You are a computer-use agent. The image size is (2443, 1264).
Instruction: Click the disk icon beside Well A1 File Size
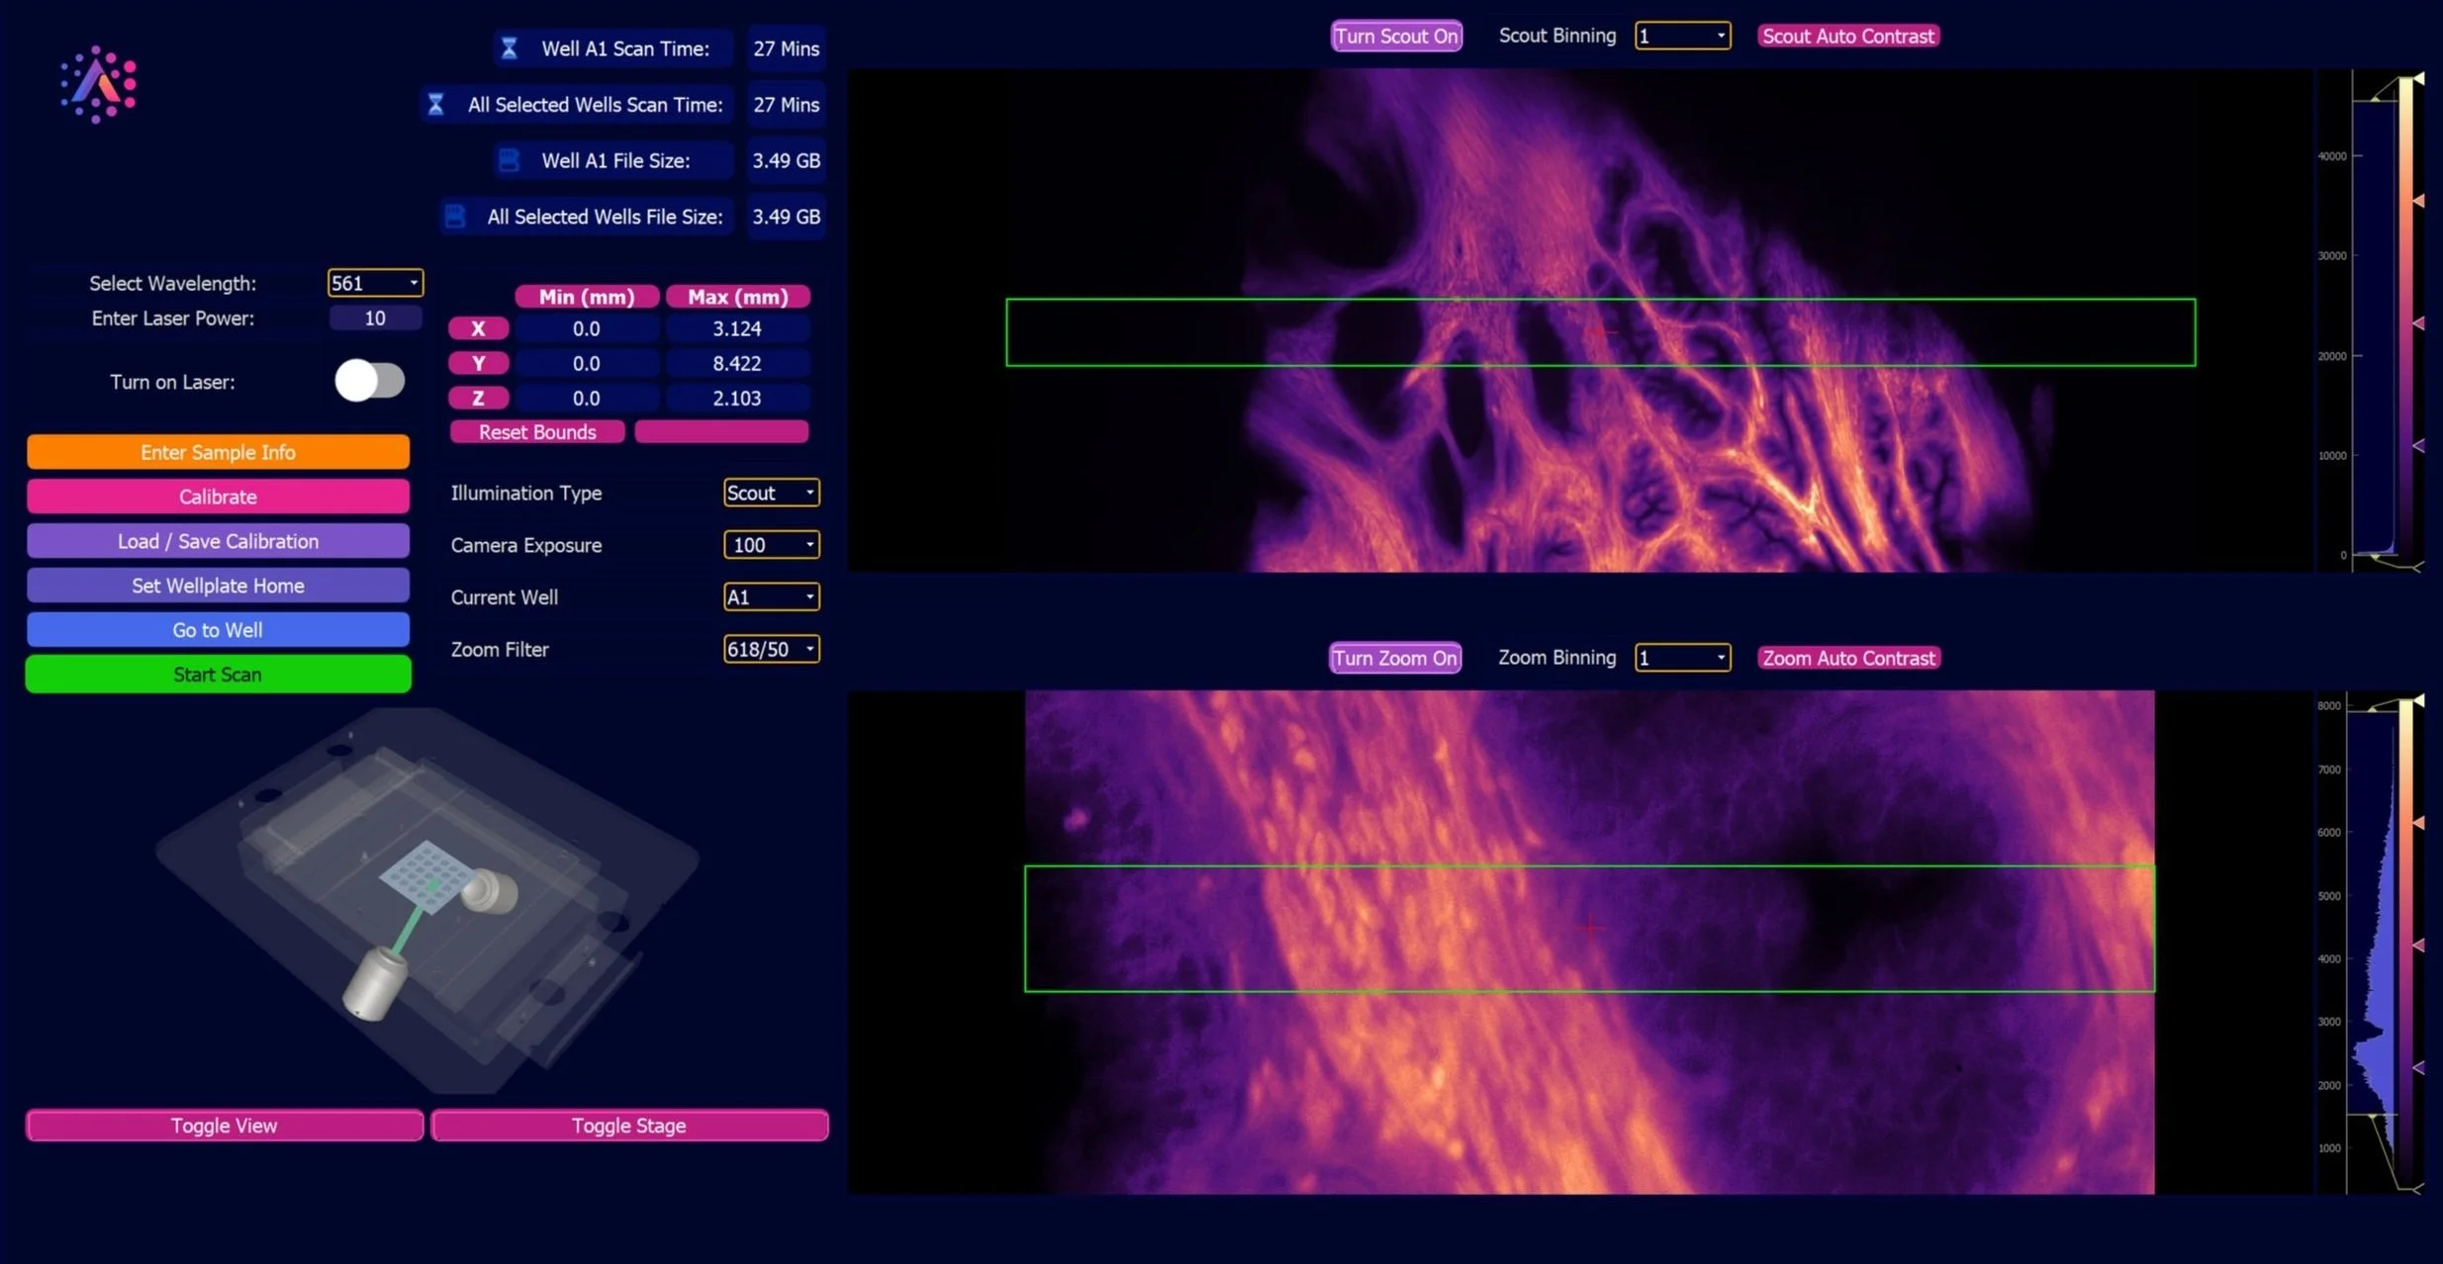(x=509, y=160)
